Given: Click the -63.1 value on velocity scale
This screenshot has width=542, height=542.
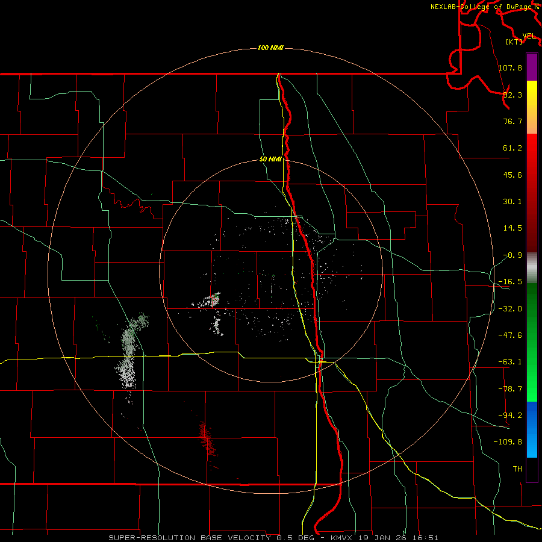Looking at the screenshot, I should pyautogui.click(x=510, y=362).
